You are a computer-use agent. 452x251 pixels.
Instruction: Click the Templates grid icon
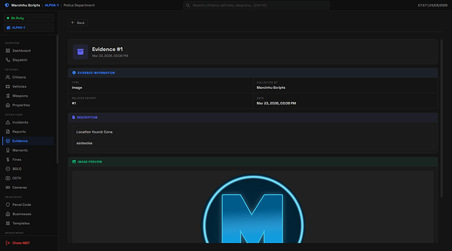8,223
